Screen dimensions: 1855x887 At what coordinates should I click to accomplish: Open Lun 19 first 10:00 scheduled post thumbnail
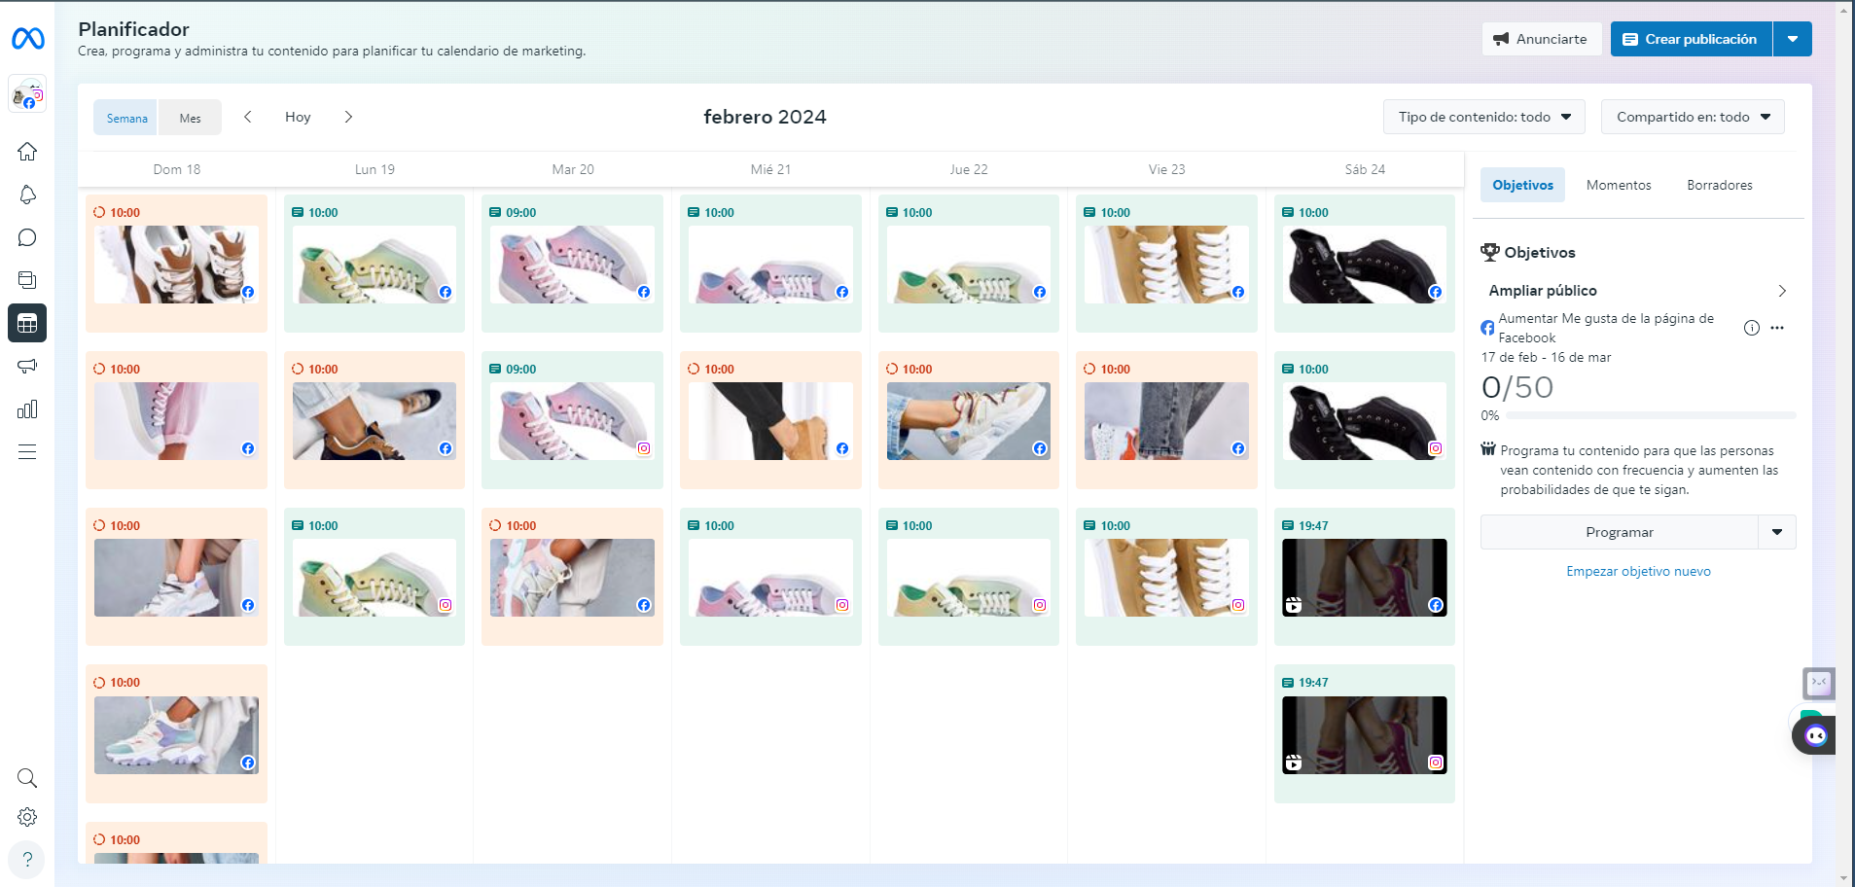click(375, 265)
